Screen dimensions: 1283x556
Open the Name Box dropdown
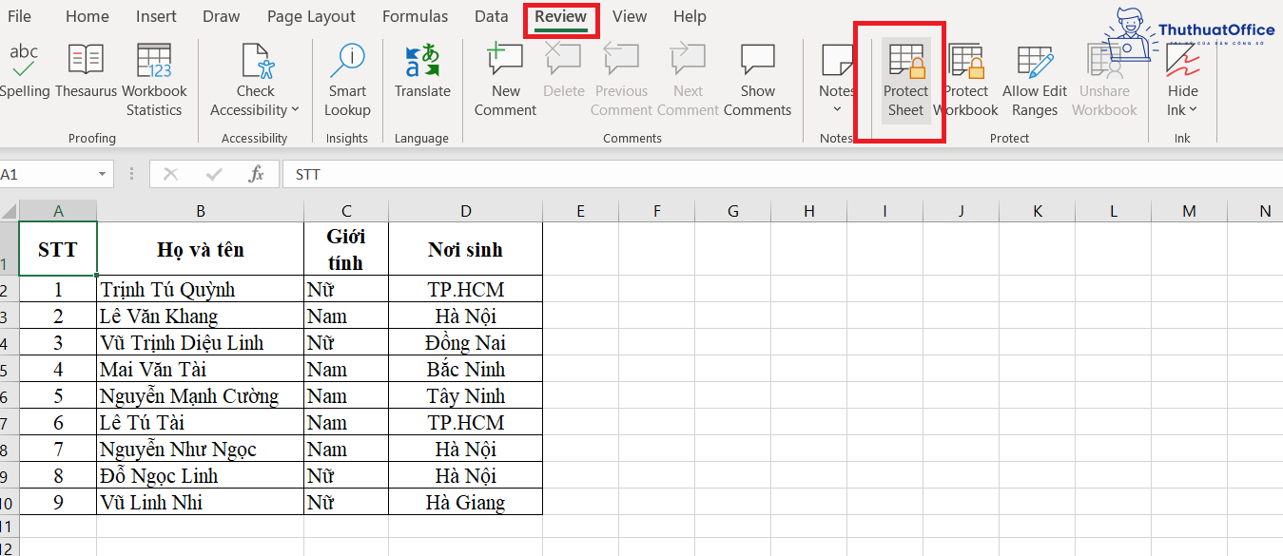point(104,174)
